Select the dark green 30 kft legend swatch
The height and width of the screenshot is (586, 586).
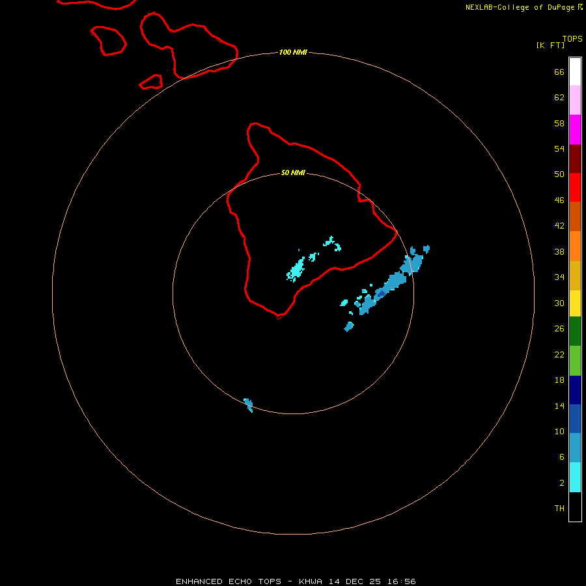tap(575, 331)
